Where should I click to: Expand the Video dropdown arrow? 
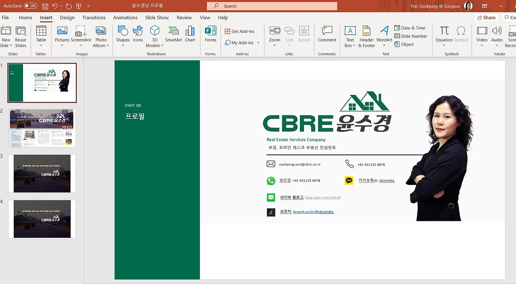click(482, 45)
